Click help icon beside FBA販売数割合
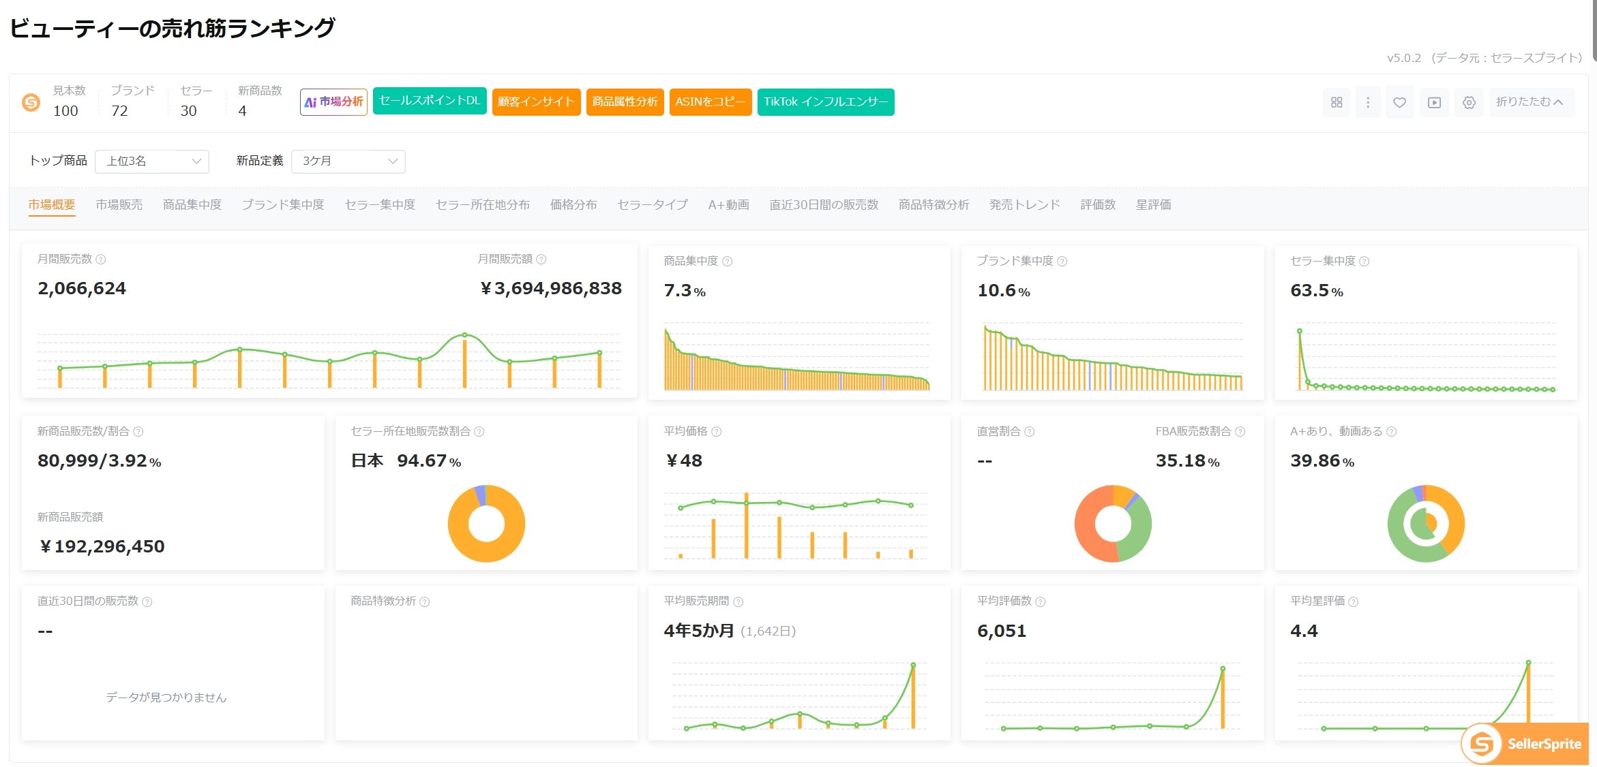Screen dimensions: 1597x767 click(1240, 432)
